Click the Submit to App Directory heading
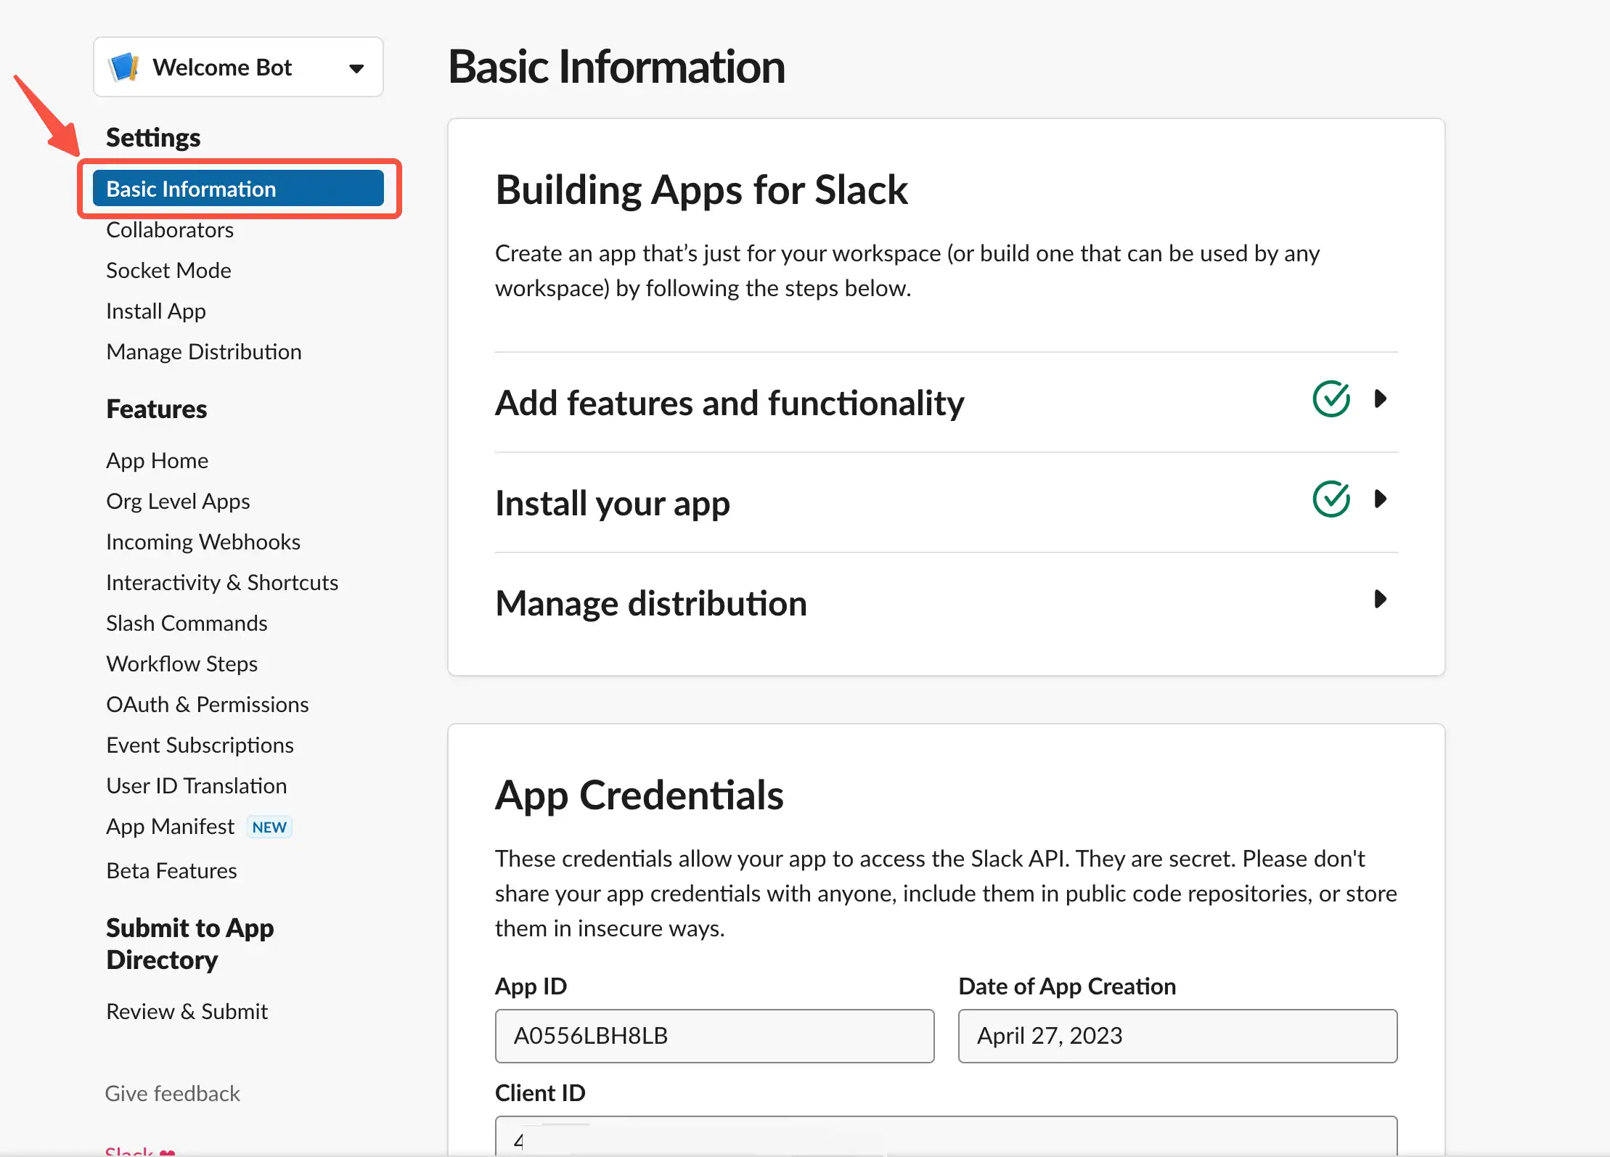The width and height of the screenshot is (1610, 1157). pyautogui.click(x=190, y=944)
